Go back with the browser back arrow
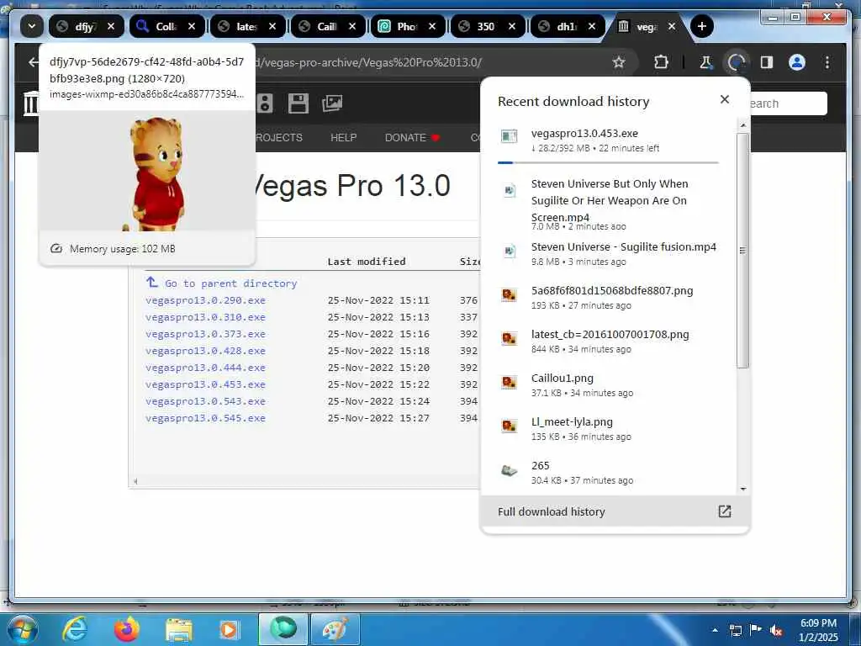The width and height of the screenshot is (861, 646). tap(33, 62)
